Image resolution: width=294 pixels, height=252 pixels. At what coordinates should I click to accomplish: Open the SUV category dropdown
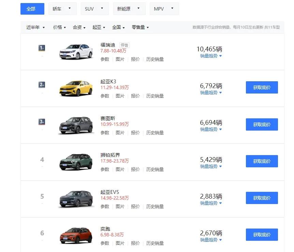tap(95, 9)
